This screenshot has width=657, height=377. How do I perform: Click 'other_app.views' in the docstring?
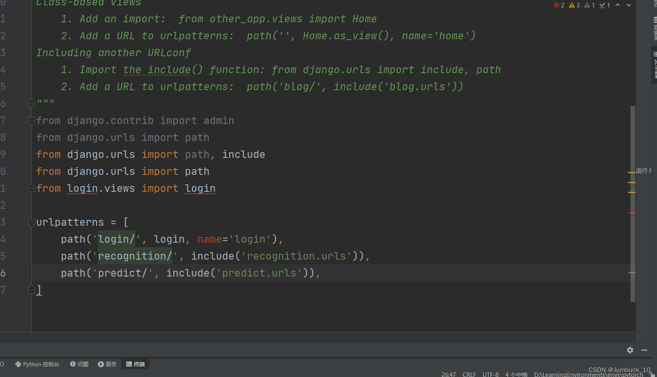tap(256, 19)
